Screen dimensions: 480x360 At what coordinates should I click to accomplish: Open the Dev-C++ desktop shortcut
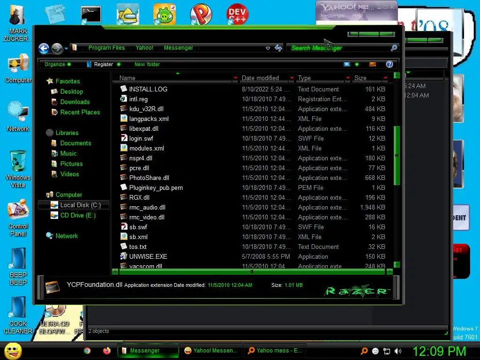(237, 14)
